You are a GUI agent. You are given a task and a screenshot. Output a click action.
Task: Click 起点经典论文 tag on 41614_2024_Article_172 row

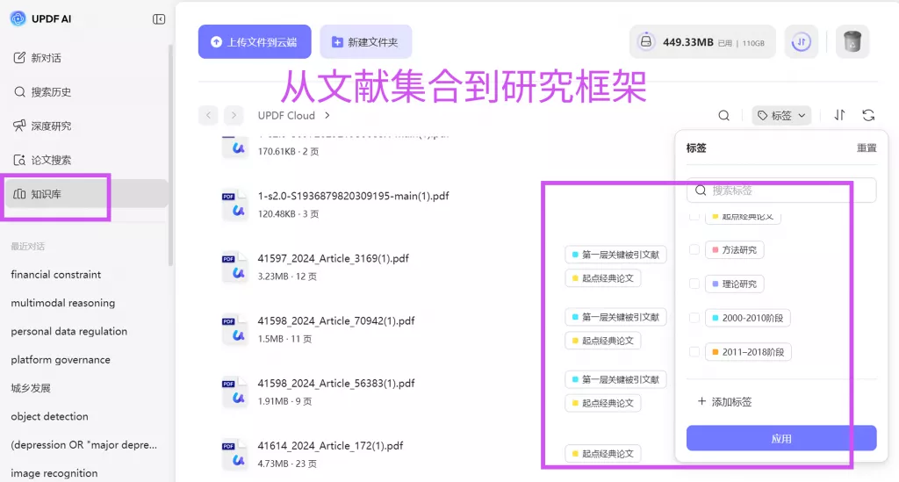coord(602,453)
